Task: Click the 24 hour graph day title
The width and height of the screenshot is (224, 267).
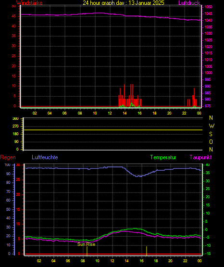Action: point(124,3)
